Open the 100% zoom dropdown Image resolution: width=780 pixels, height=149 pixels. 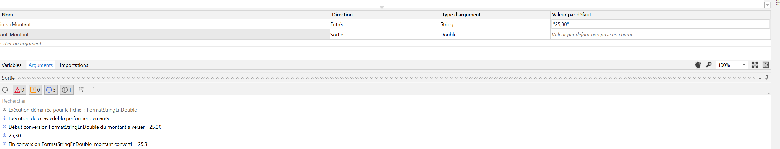[743, 65]
